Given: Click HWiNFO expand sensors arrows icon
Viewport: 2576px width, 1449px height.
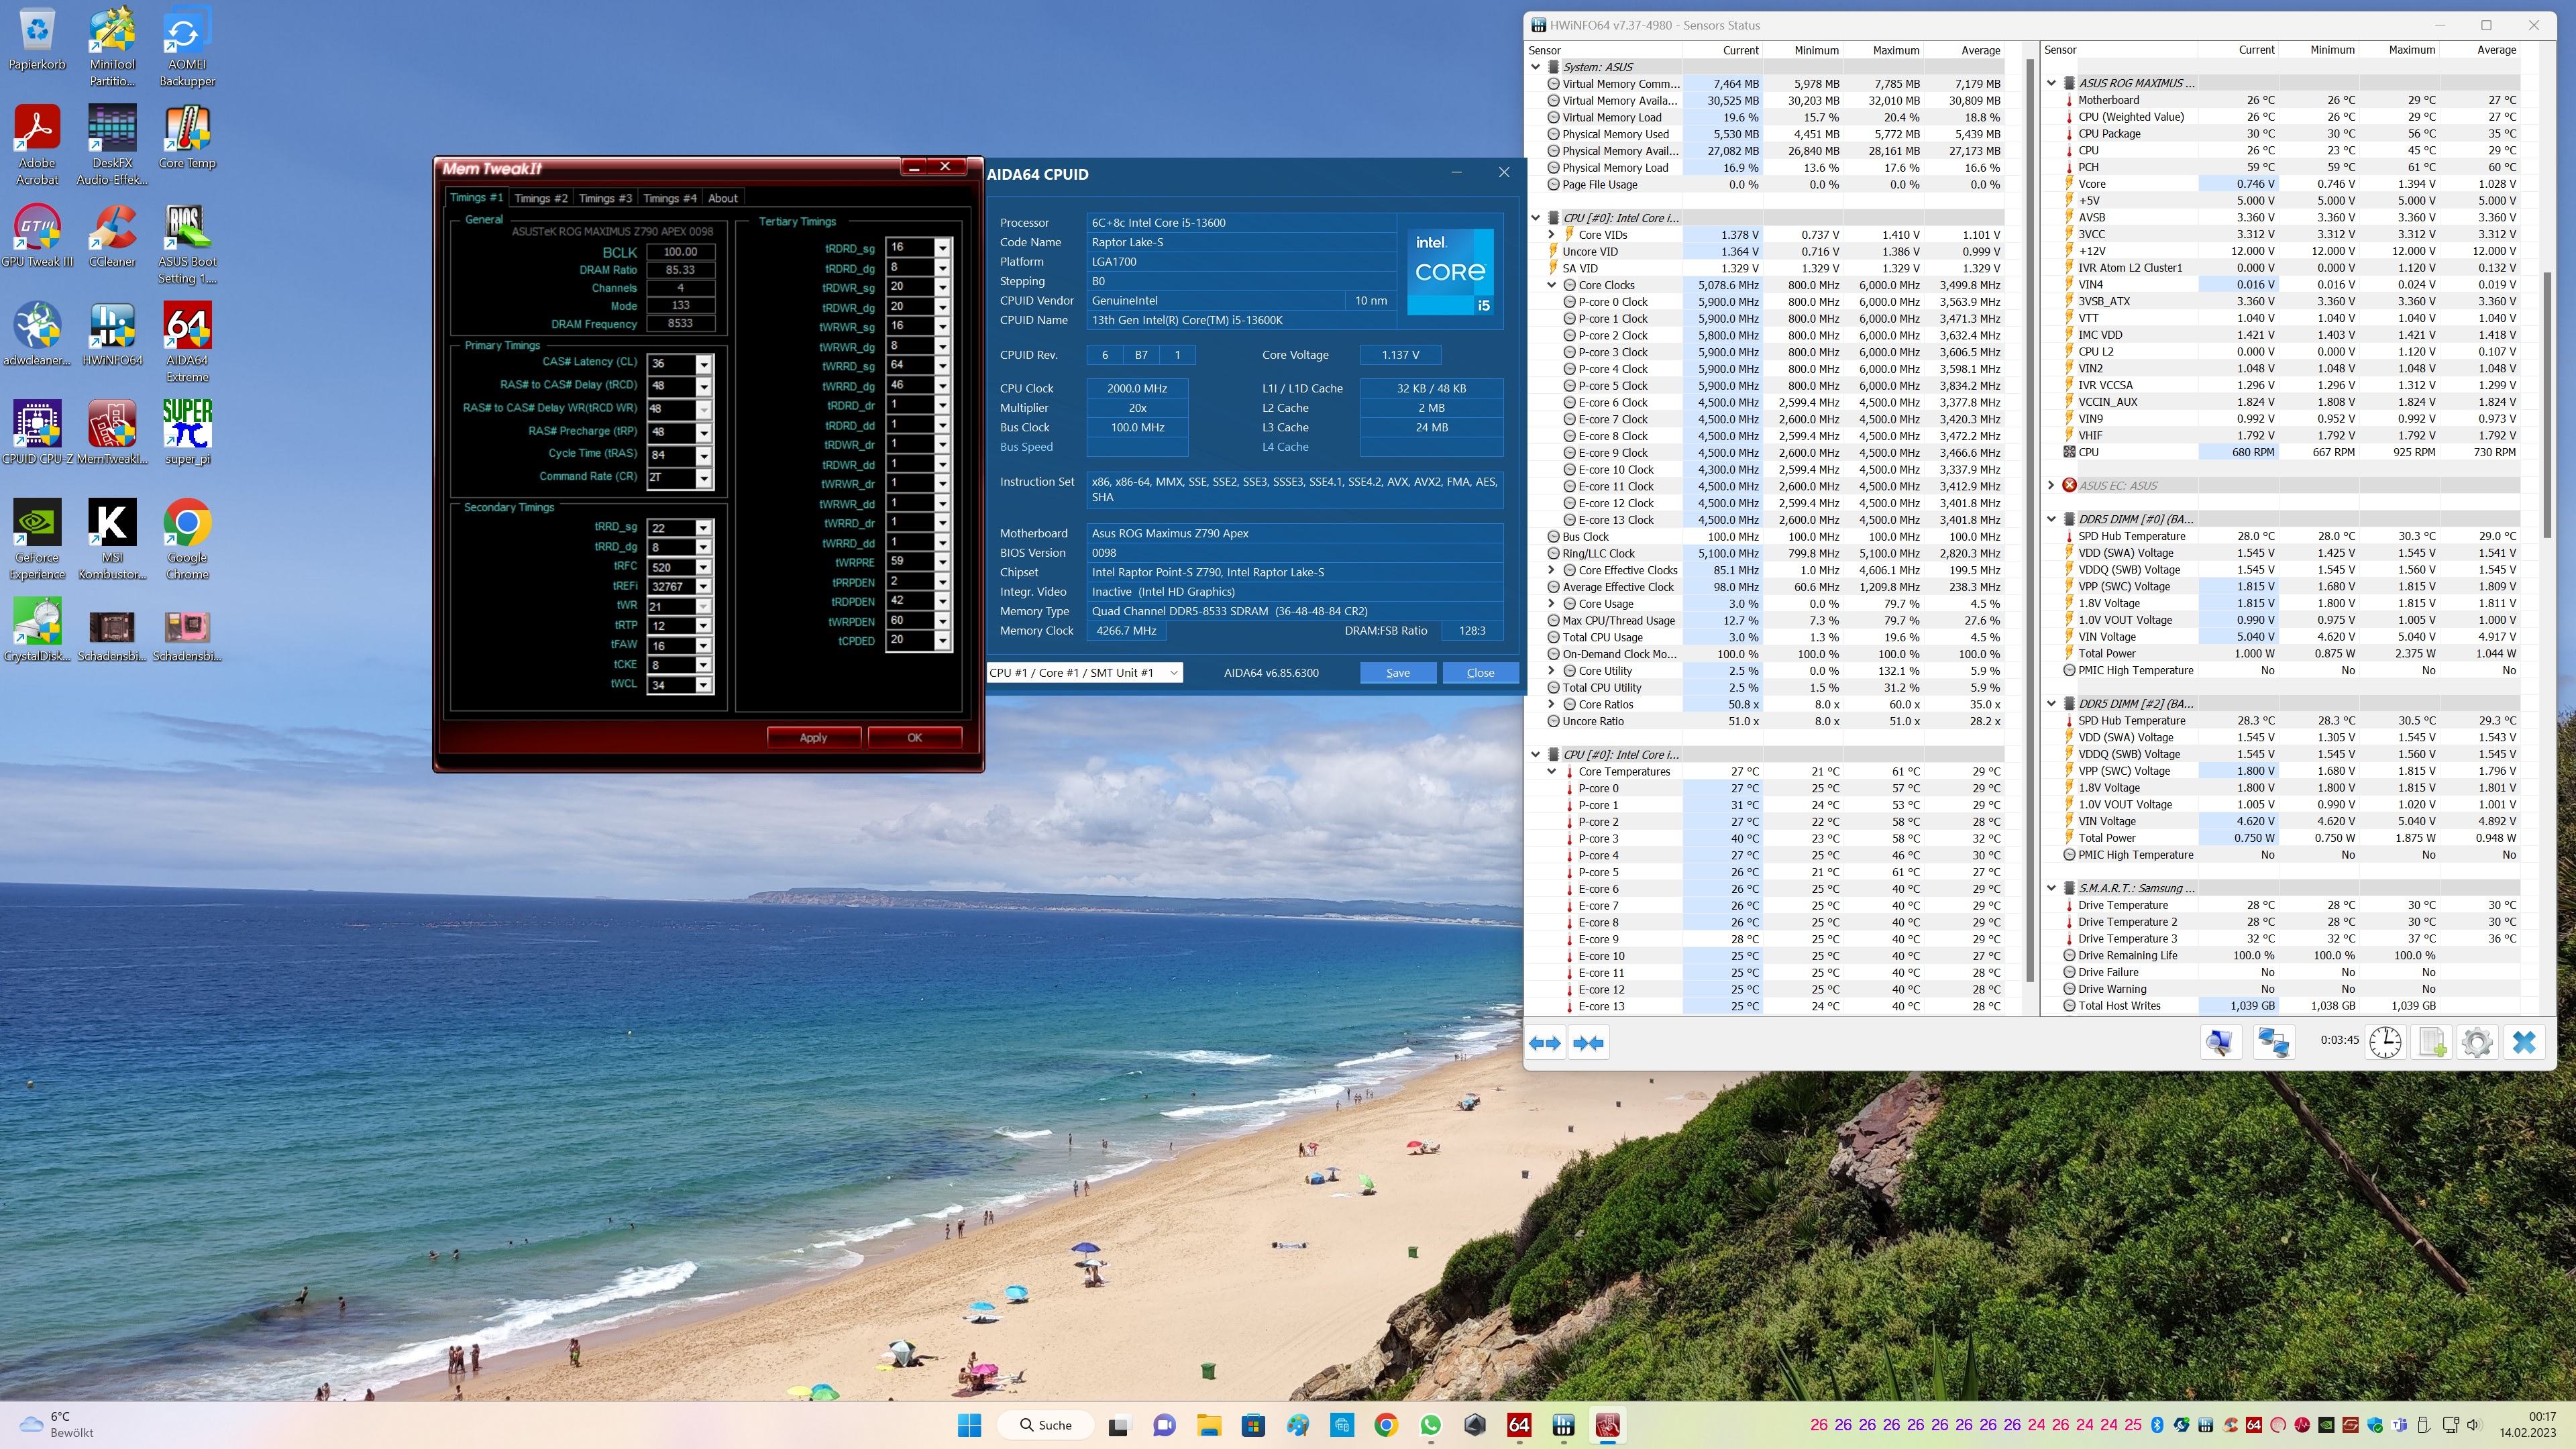Looking at the screenshot, I should (x=1544, y=1043).
